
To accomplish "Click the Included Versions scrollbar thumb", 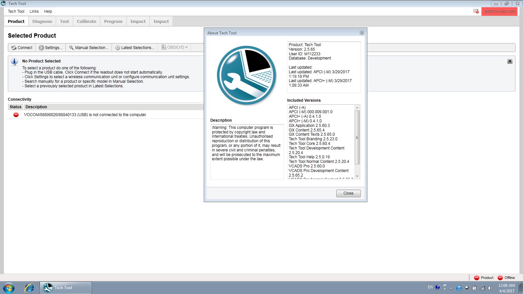I will pyautogui.click(x=357, y=137).
